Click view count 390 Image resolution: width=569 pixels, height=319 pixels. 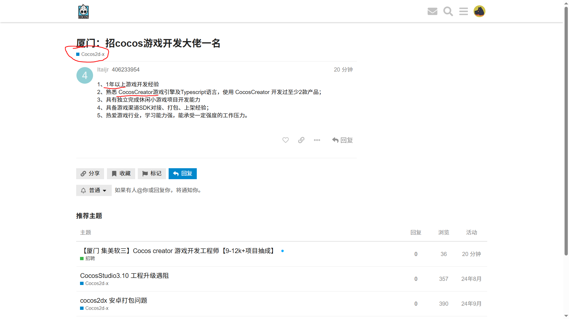click(444, 304)
